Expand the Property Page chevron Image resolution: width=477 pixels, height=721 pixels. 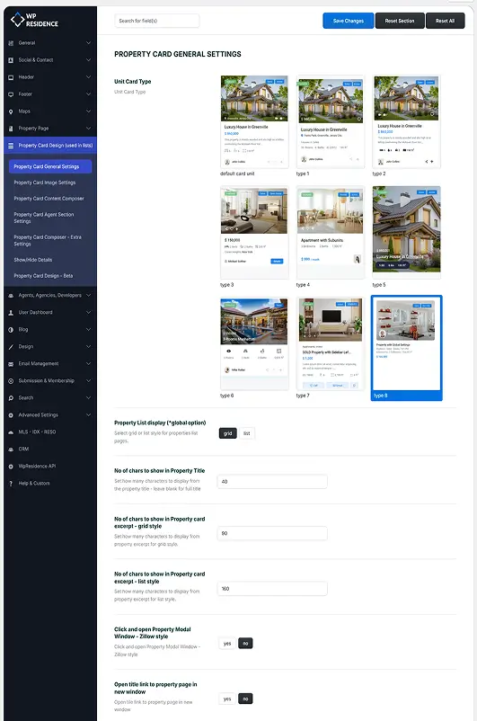88,129
